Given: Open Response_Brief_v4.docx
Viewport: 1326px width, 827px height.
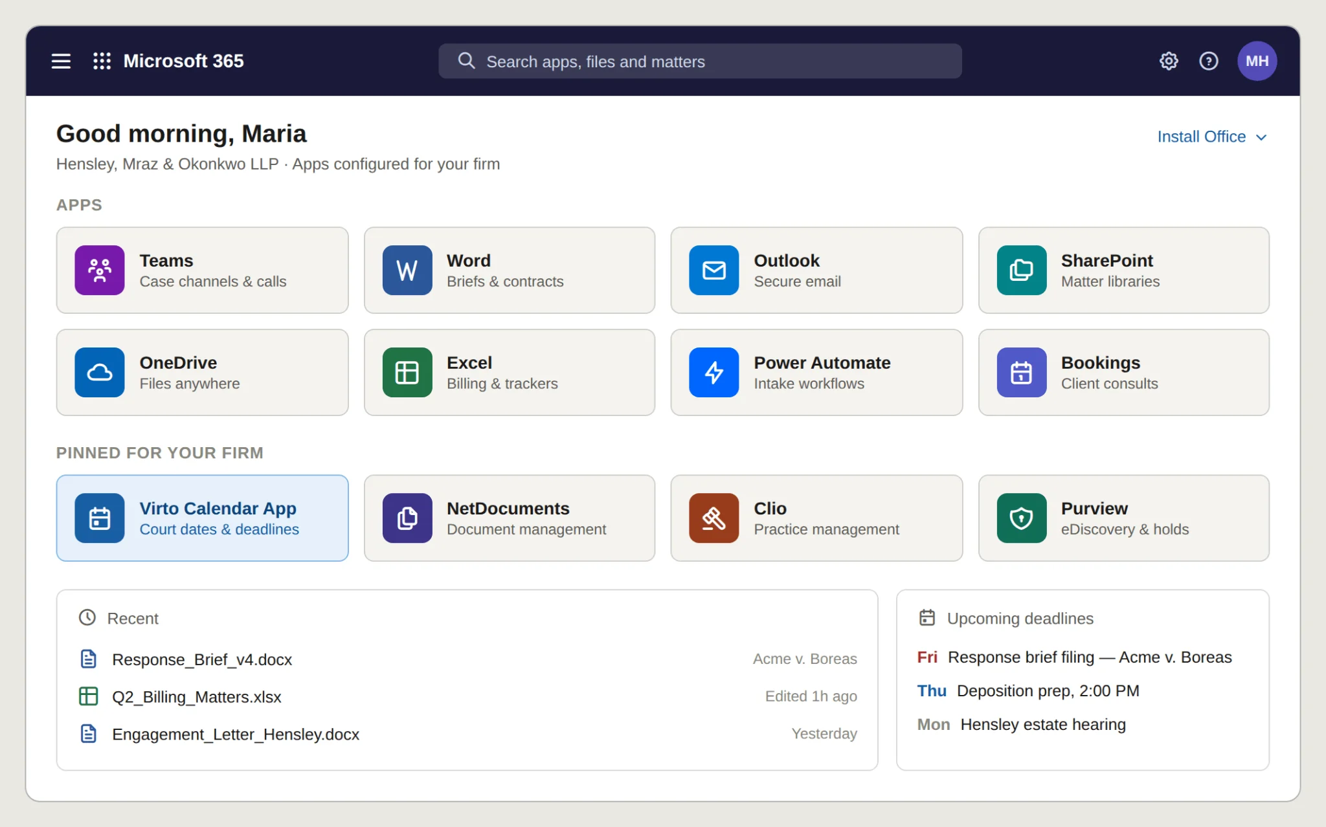Looking at the screenshot, I should coord(202,659).
